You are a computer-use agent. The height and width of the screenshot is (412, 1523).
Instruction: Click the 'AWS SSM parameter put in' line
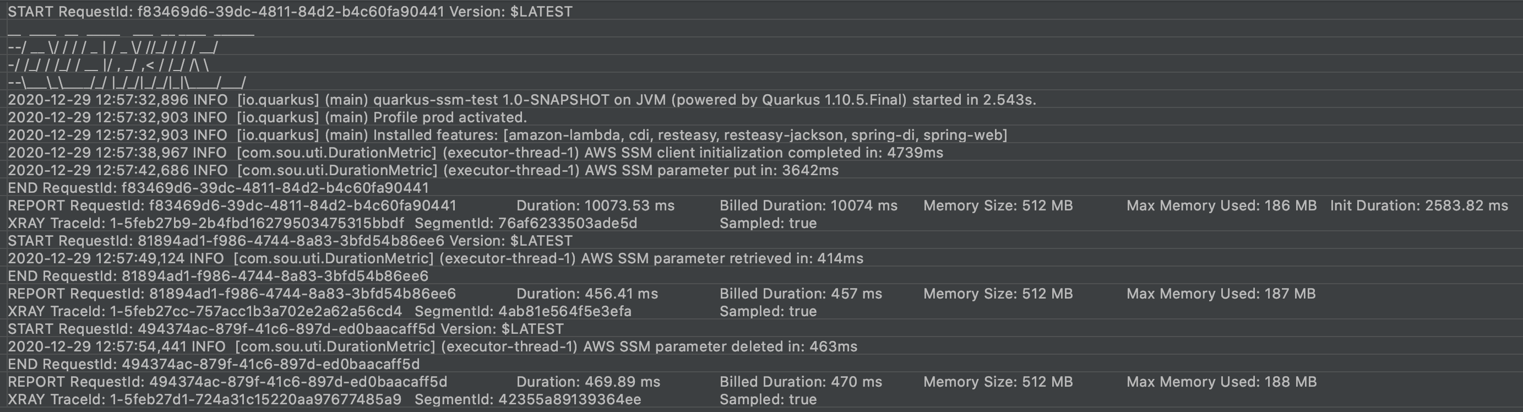tap(423, 171)
